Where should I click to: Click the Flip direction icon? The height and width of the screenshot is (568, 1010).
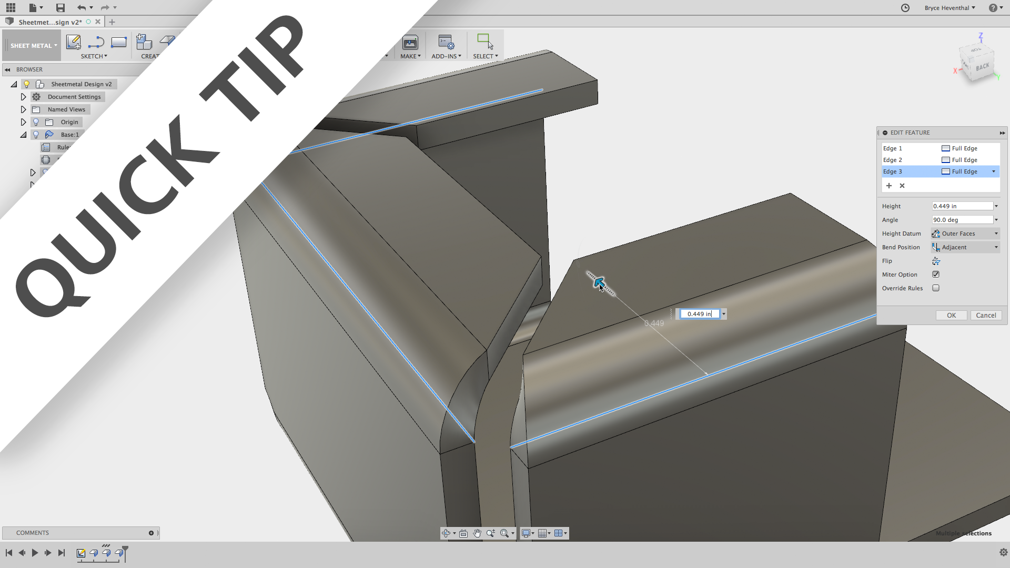[x=936, y=261]
